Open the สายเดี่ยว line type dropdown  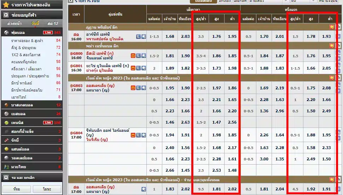(x=269, y=1)
